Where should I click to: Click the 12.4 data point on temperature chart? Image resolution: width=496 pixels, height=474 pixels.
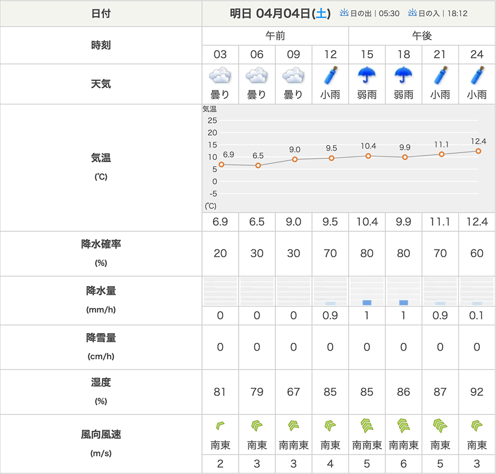pos(478,151)
